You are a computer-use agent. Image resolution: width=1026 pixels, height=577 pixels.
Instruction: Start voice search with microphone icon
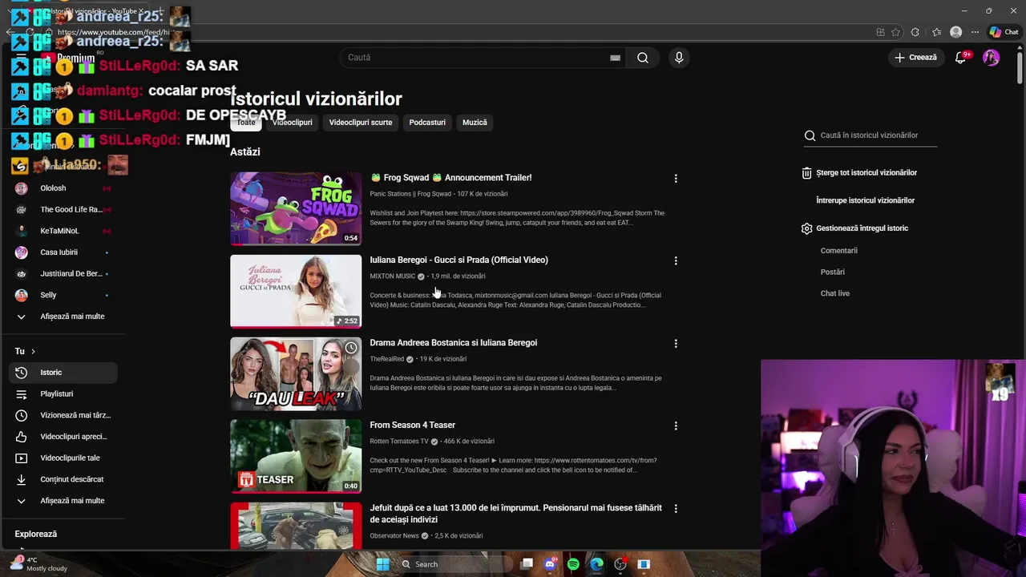(679, 58)
